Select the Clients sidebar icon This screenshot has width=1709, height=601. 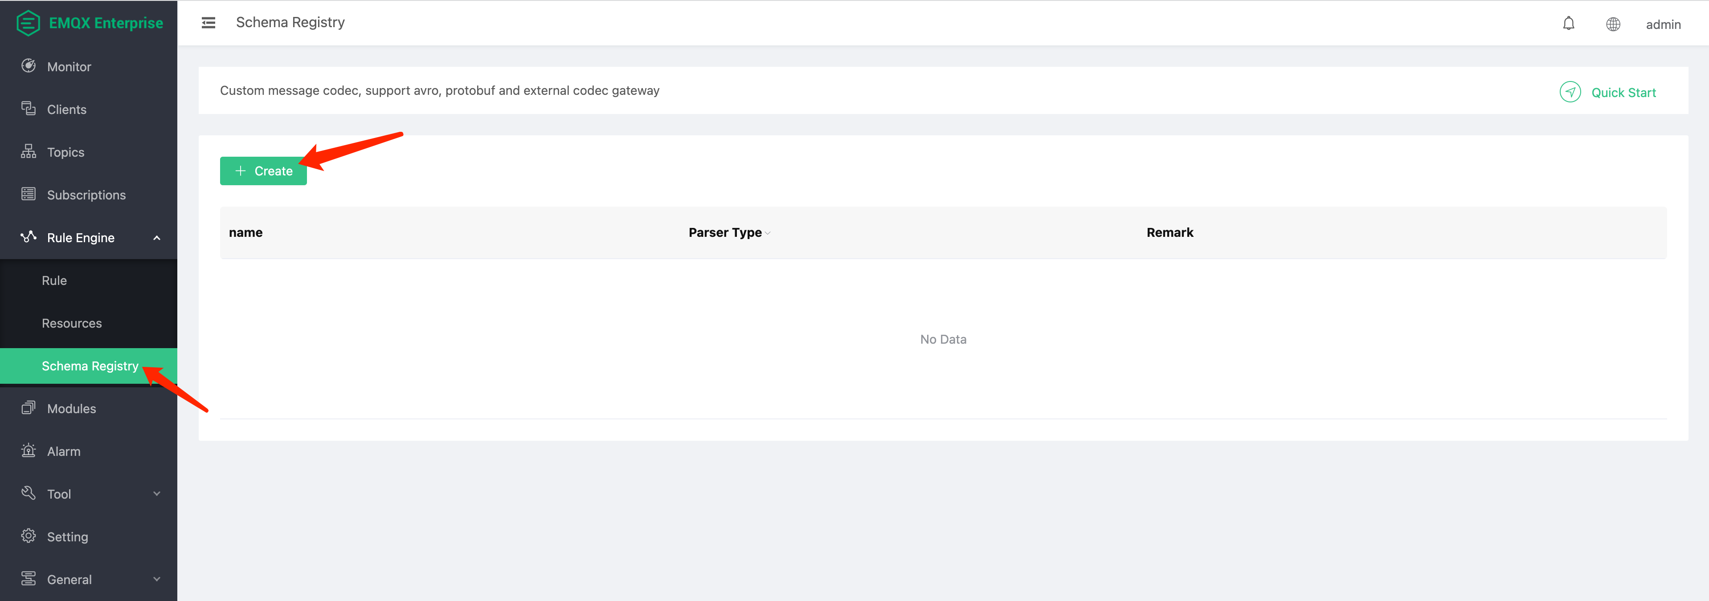28,109
